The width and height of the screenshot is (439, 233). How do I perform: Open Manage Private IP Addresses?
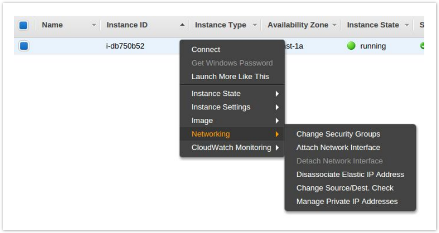347,202
